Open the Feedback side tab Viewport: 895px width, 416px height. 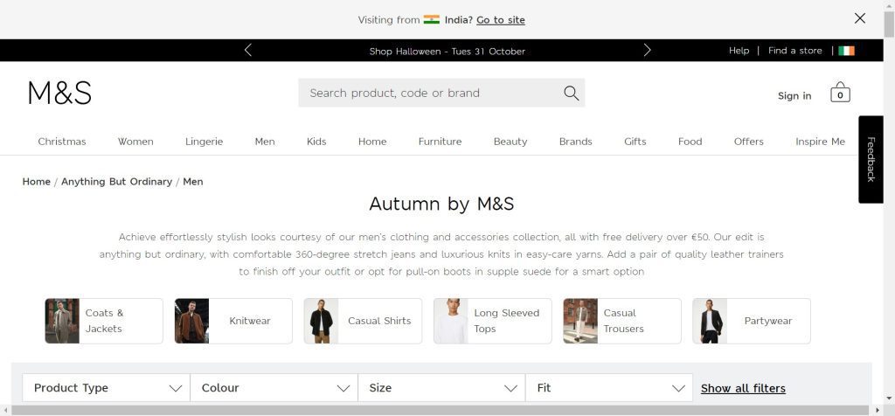(871, 159)
